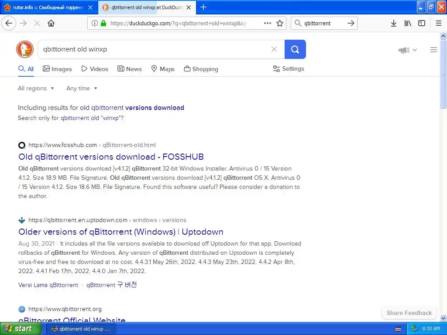Click the qbittorrent.org result URL
447x335 pixels.
65,309
